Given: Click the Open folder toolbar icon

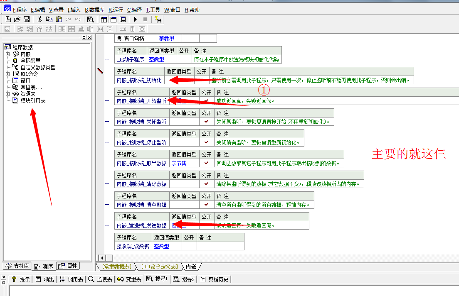Looking at the screenshot, I should click(17, 19).
